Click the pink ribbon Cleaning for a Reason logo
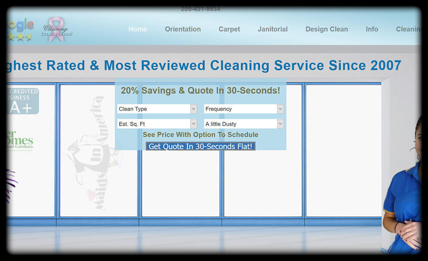The height and width of the screenshot is (261, 428). (x=56, y=29)
